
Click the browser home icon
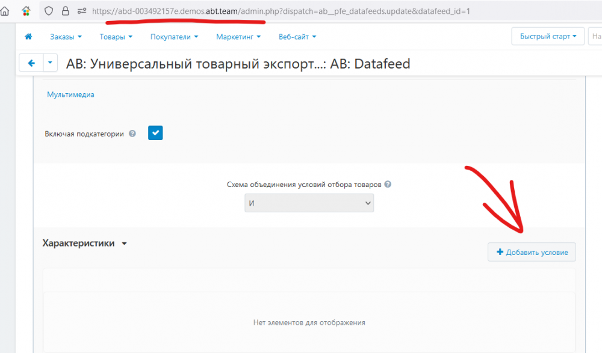coord(5,11)
